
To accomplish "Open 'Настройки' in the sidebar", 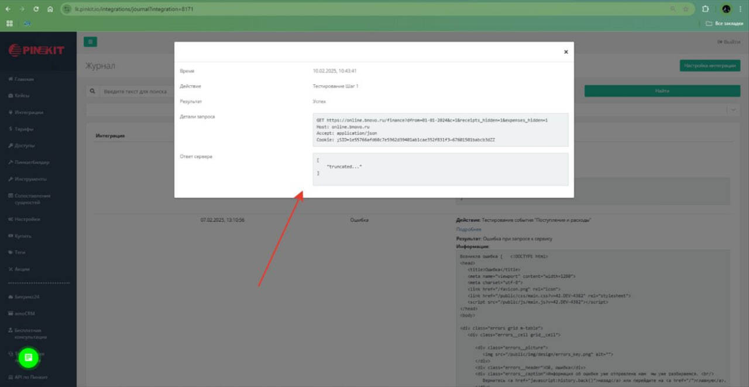I will coord(26,219).
